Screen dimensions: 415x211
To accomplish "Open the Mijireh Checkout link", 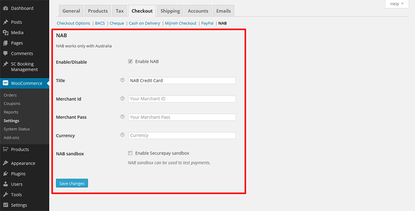I will (x=181, y=23).
